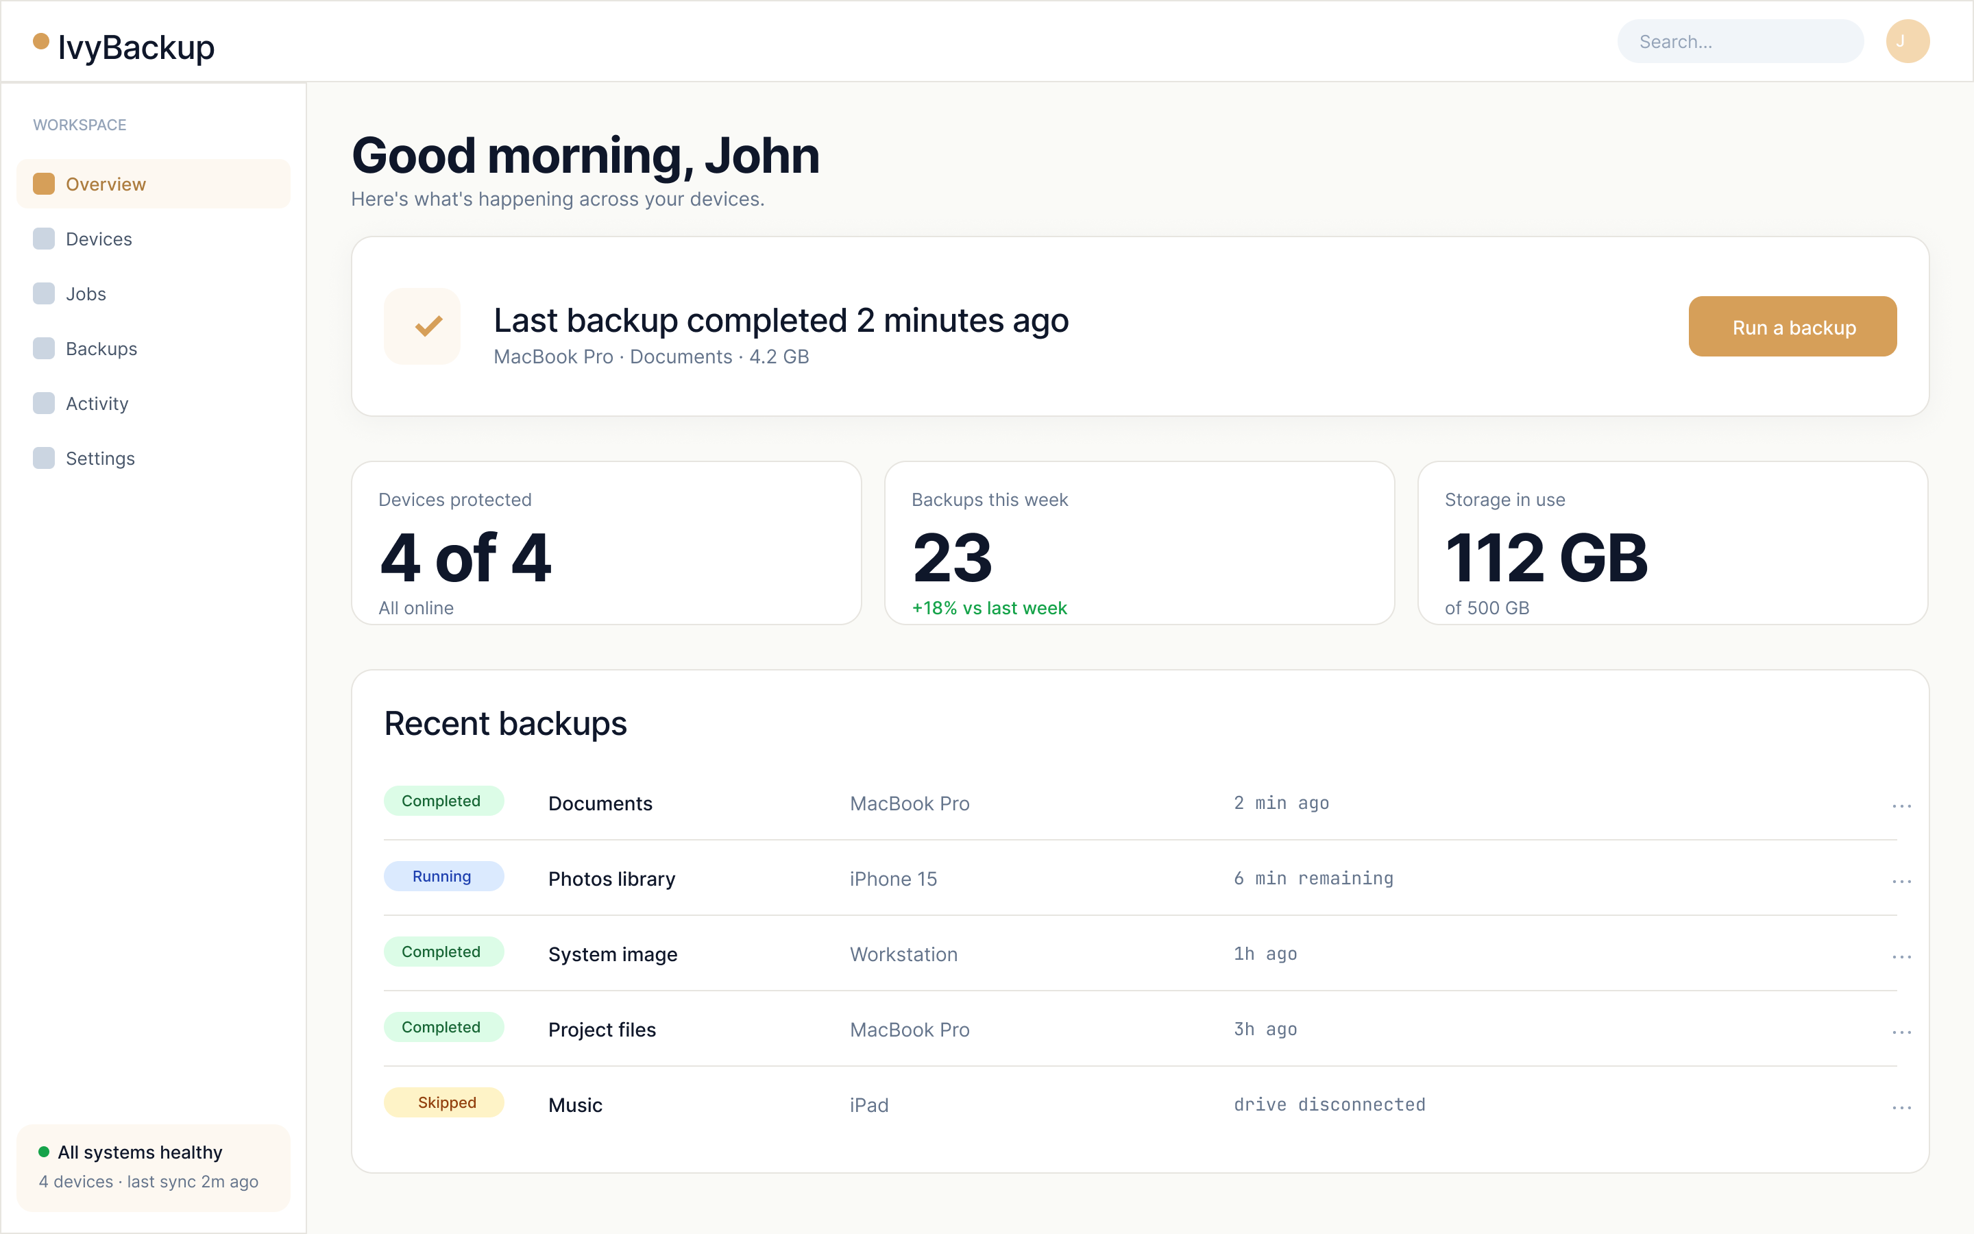
Task: Click iPhone 15 device in Photos library row
Action: point(893,879)
